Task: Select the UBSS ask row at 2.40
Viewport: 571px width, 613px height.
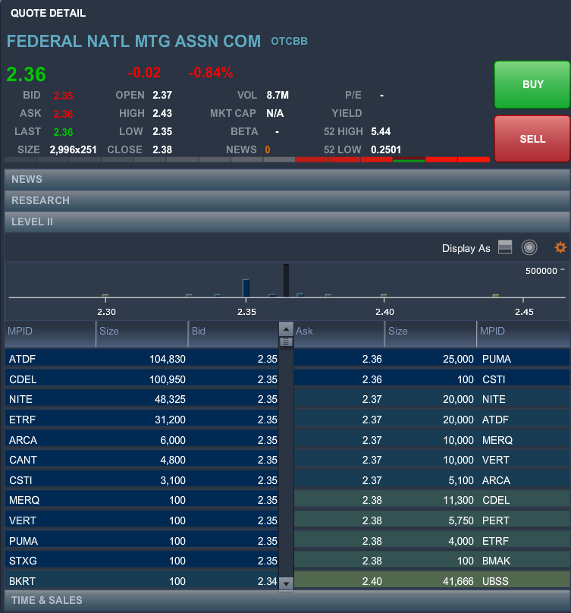Action: pyautogui.click(x=431, y=581)
